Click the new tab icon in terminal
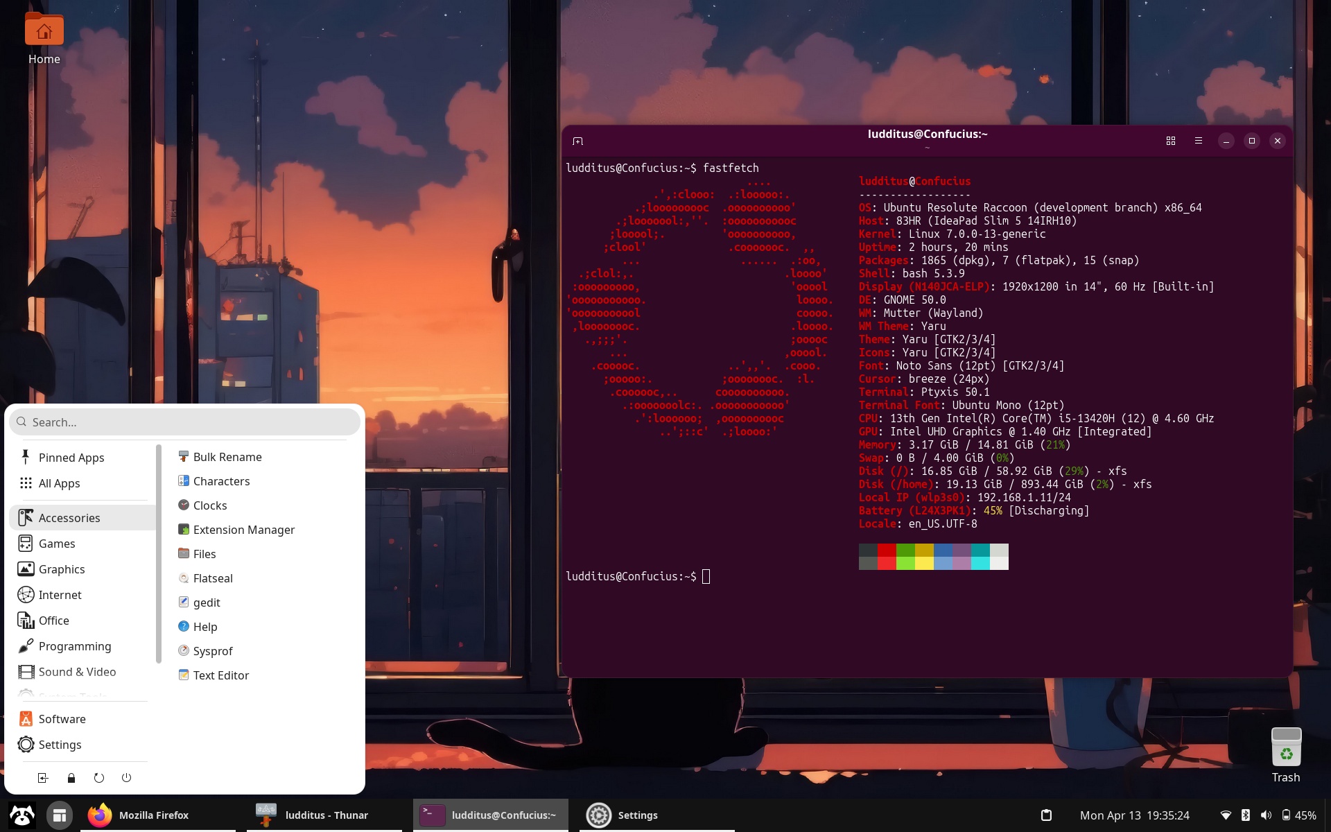This screenshot has width=1331, height=832. tap(577, 141)
